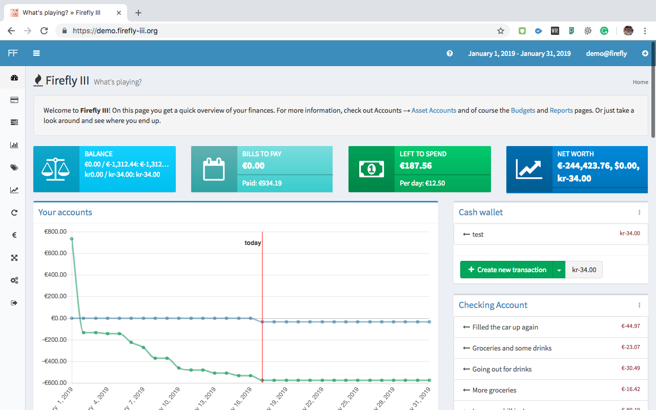Screen dimensions: 656x410
Task: Open the test transaction
Action: click(478, 234)
